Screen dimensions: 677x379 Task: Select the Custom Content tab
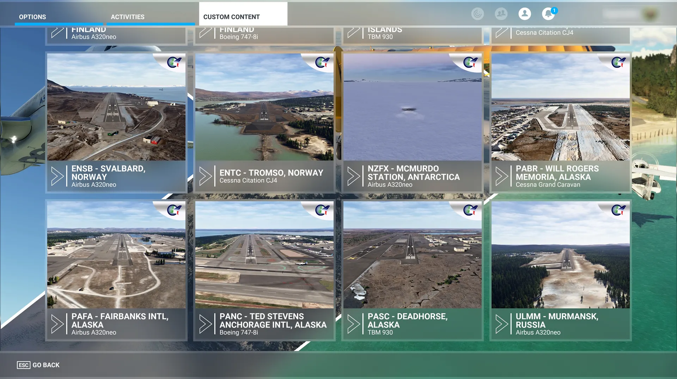pos(243,14)
